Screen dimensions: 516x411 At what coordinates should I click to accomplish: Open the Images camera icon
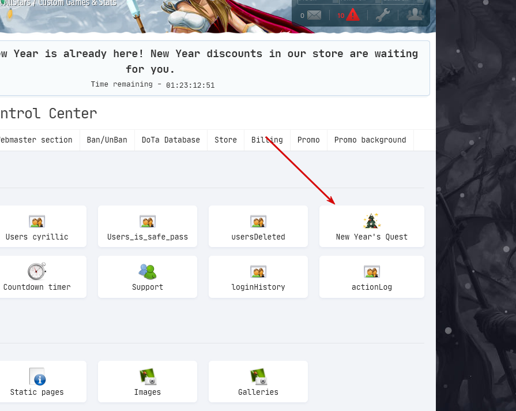[x=148, y=376]
